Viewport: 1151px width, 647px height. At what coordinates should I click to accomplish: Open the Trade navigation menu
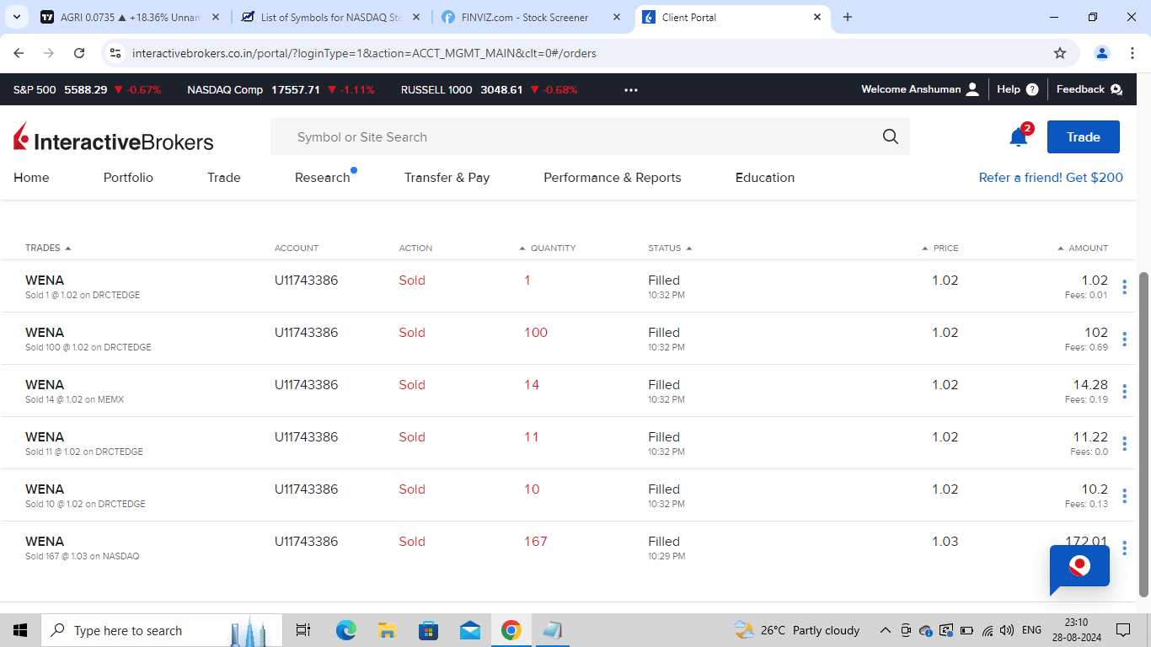(x=224, y=178)
